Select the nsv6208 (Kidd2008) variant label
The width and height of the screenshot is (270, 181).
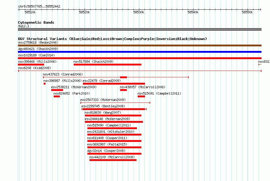click(x=35, y=68)
